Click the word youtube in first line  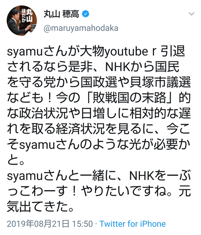pos(126,52)
